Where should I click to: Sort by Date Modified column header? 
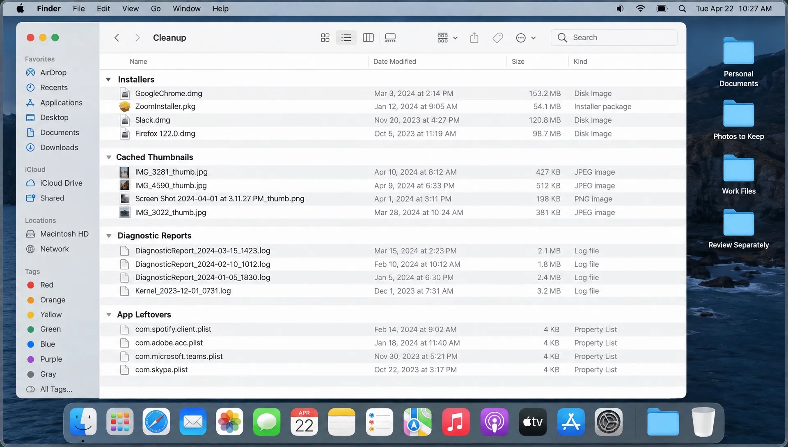tap(394, 61)
